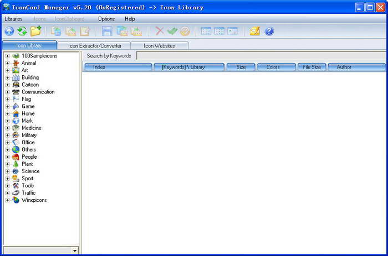Viewport: 388px width, 256px height.
Task: Click the green refresh arrows icon
Action: (x=22, y=32)
